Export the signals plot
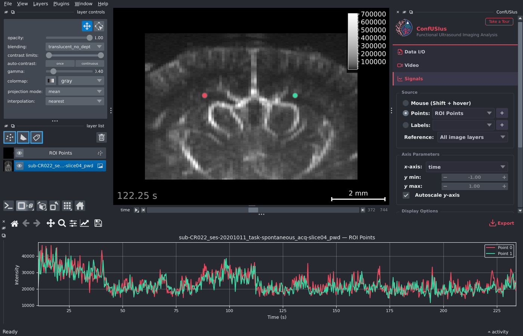 (x=502, y=223)
